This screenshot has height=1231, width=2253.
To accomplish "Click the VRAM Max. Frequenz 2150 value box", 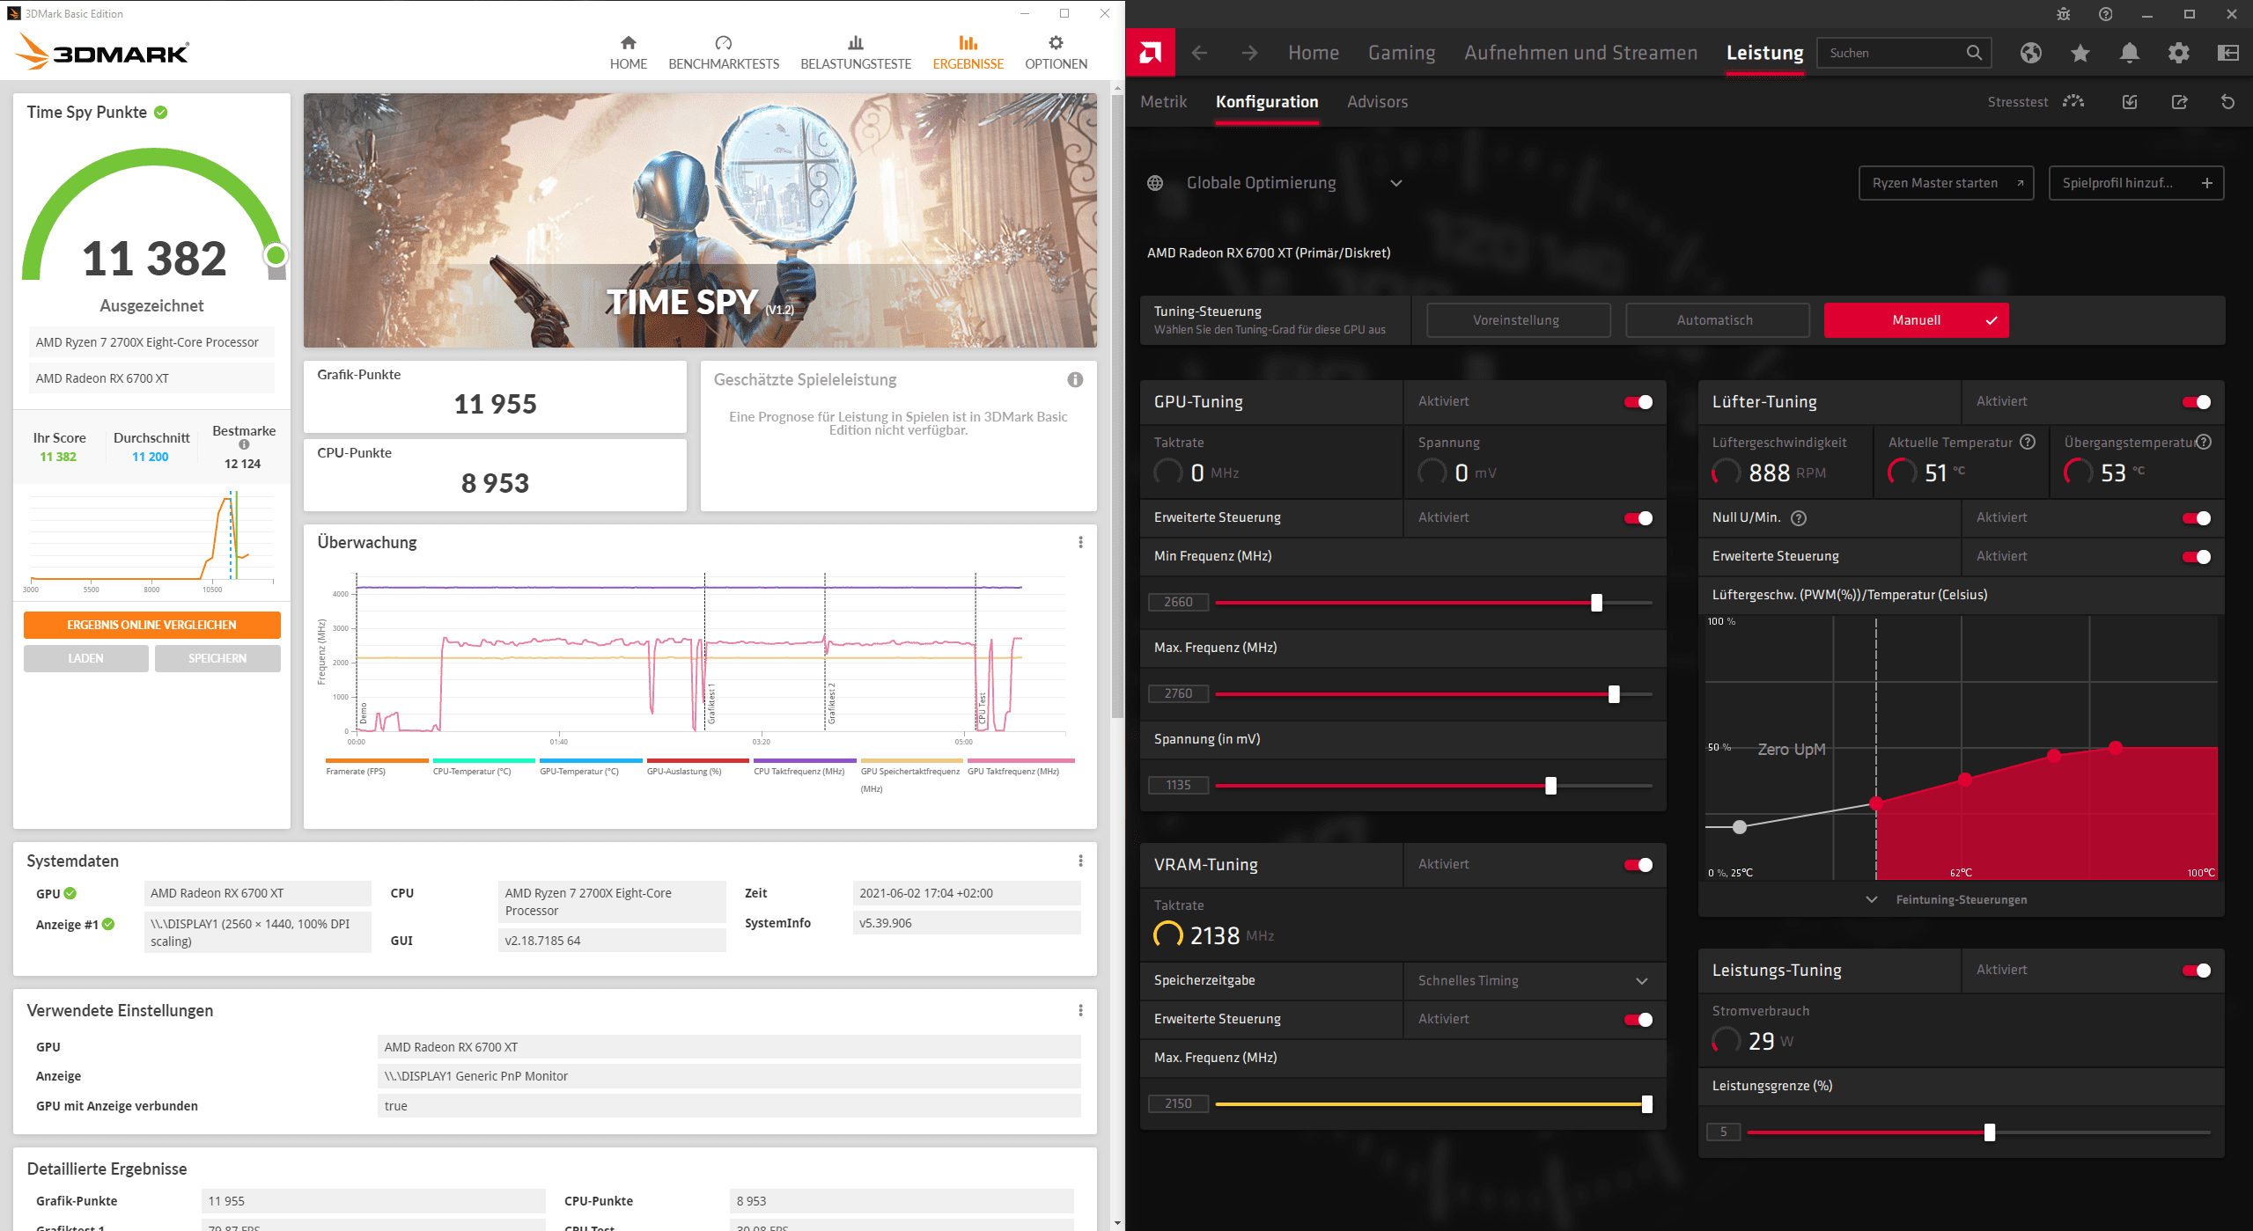I will [1178, 1104].
